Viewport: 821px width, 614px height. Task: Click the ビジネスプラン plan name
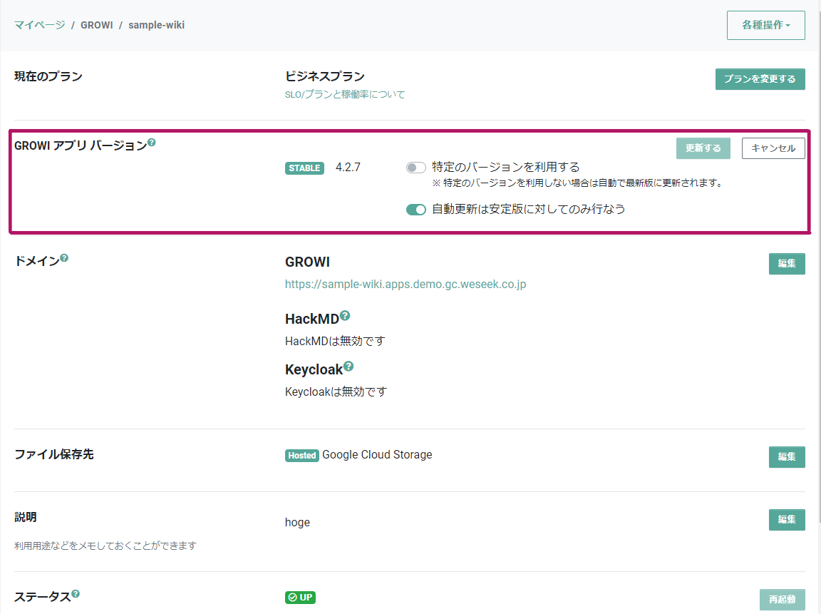click(325, 76)
